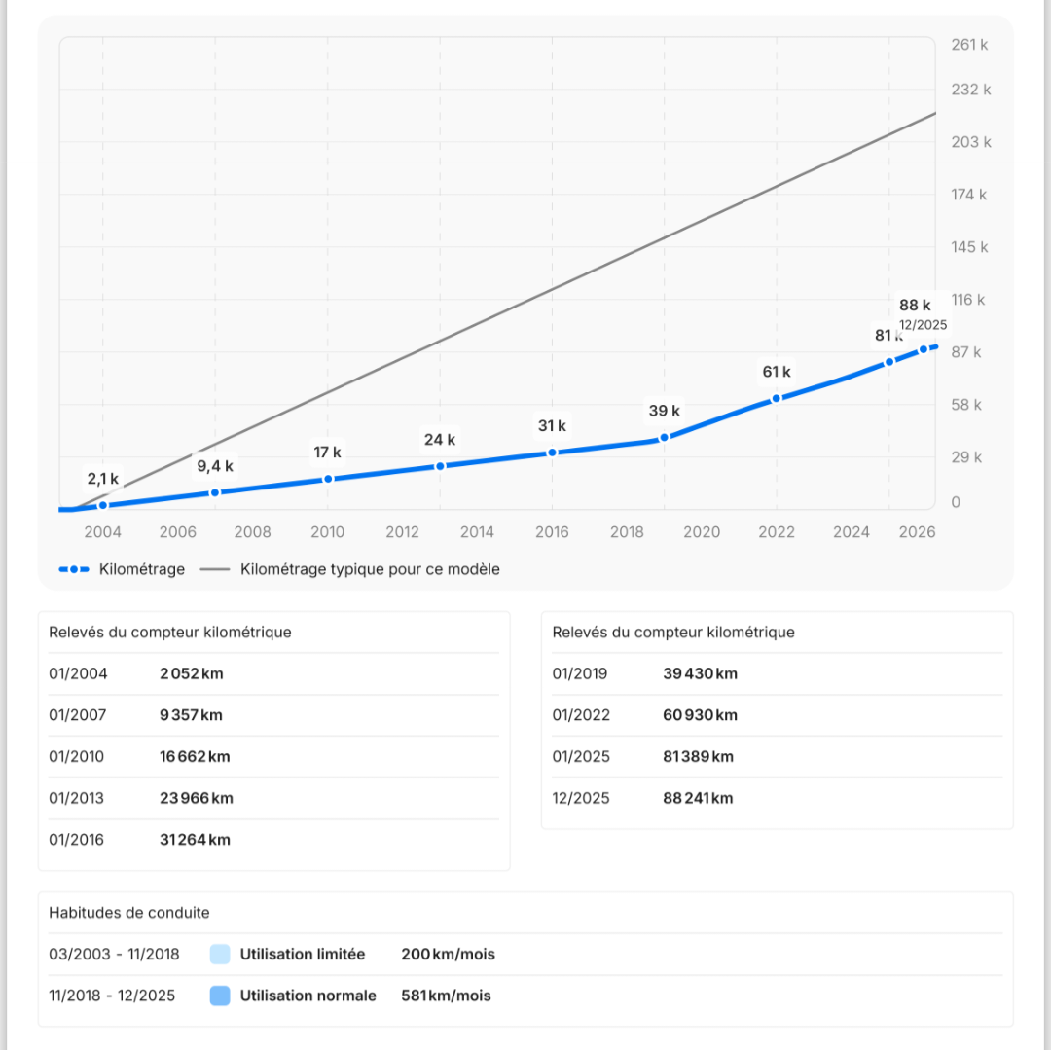Image resolution: width=1051 pixels, height=1050 pixels.
Task: Click the Utilisation limitée label
Action: 303,955
